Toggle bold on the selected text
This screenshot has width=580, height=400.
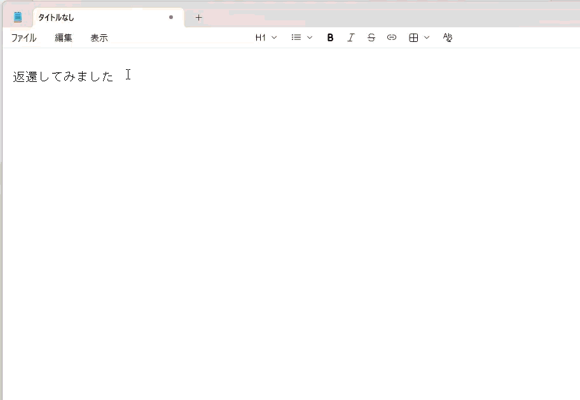330,37
